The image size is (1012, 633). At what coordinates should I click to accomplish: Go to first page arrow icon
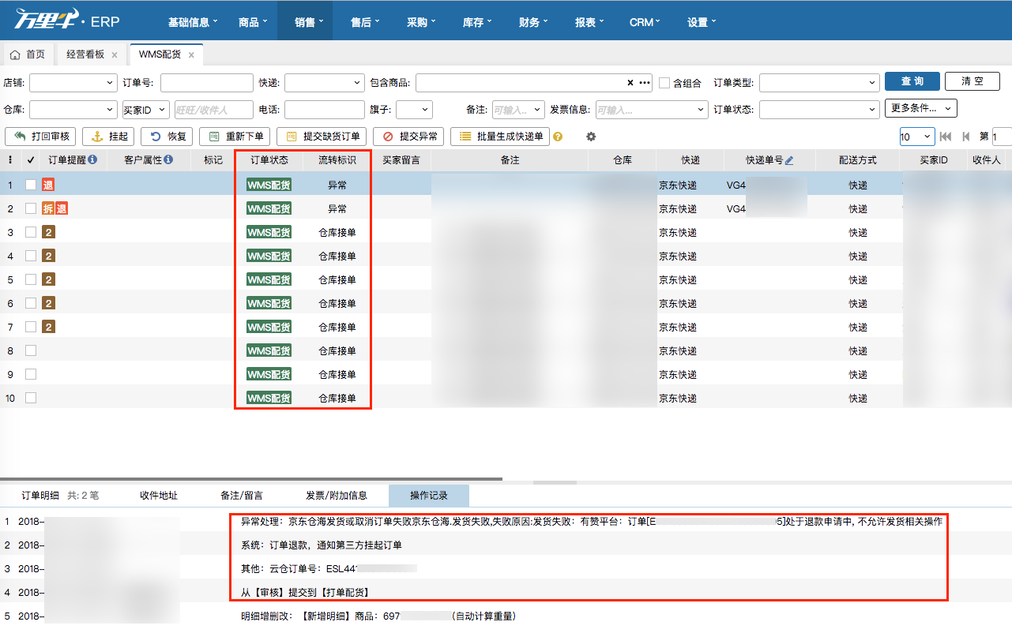(946, 137)
